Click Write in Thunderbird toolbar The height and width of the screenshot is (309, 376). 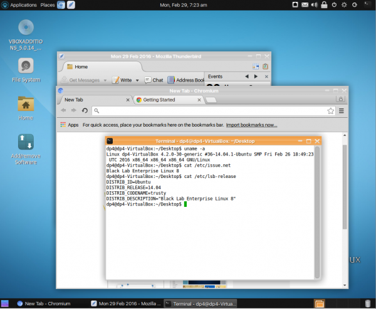tap(122, 80)
